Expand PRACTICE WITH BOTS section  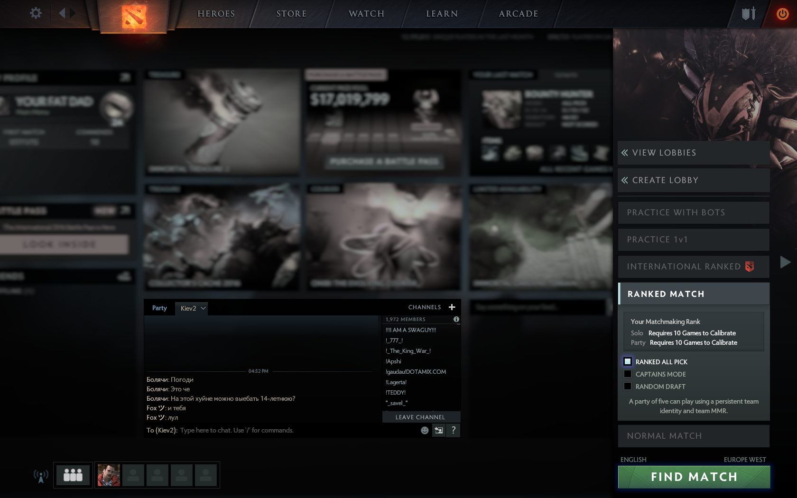coord(694,212)
